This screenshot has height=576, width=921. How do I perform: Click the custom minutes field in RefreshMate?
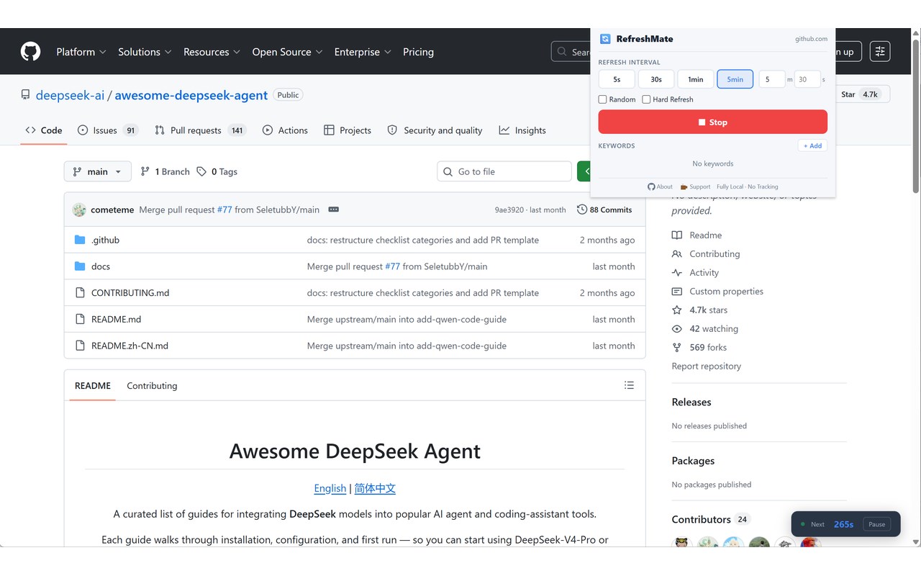tap(771, 79)
